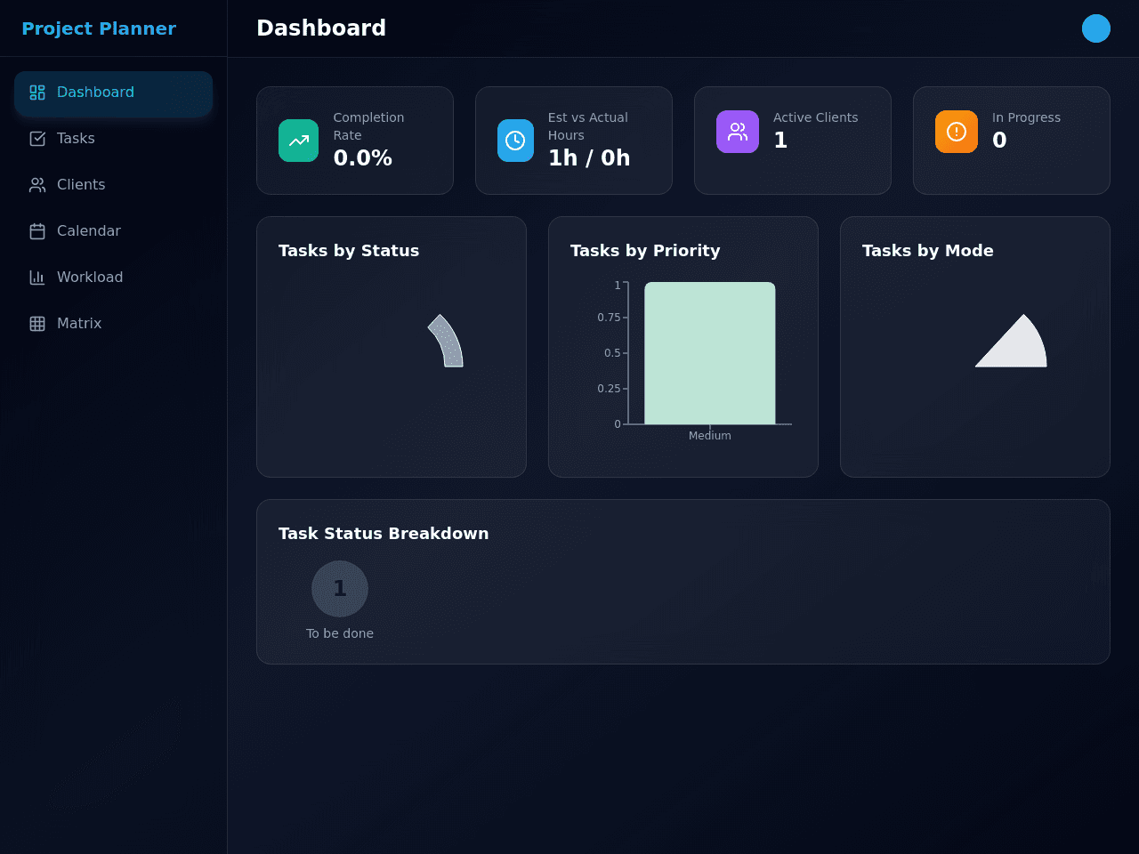
Task: Click the Calendar icon in sidebar
Action: [37, 231]
